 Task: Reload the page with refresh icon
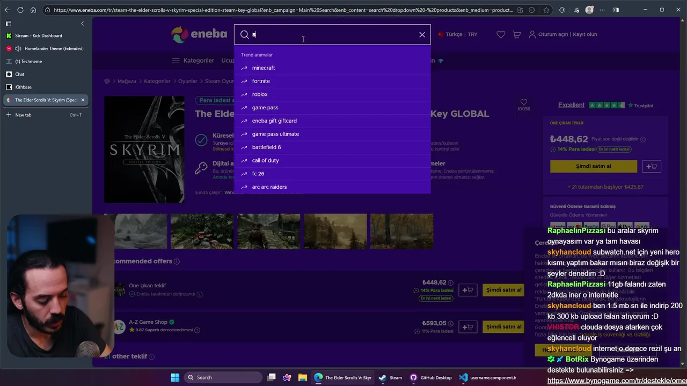(20, 10)
